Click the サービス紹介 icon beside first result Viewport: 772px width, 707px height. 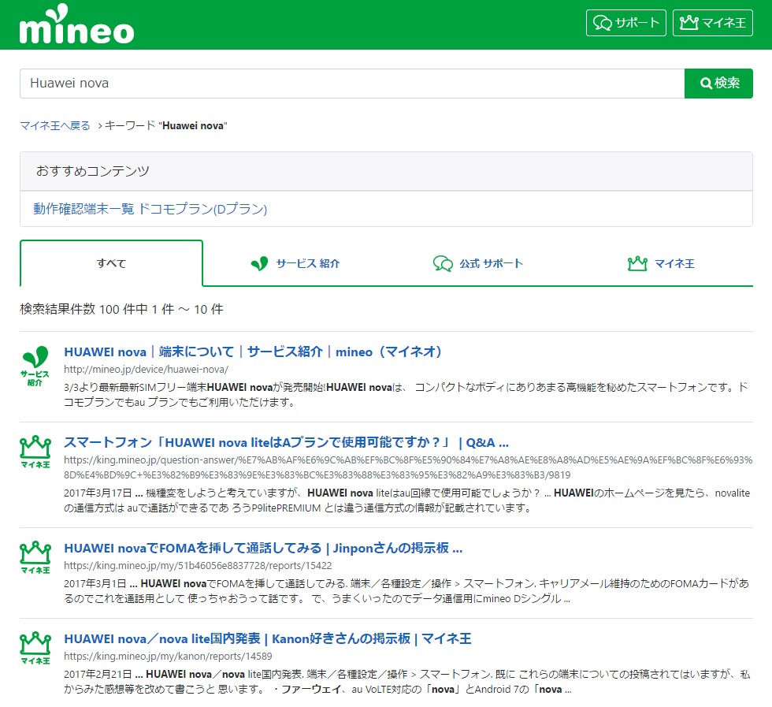pyautogui.click(x=35, y=367)
